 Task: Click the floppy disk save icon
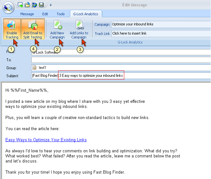(41, 5)
